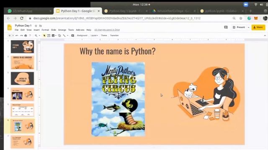Click the docs.google.com address bar
The height and width of the screenshot is (150, 268).
click(117, 18)
